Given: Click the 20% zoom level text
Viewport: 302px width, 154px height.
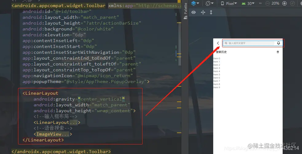Looking at the screenshot, I should (x=275, y=3).
